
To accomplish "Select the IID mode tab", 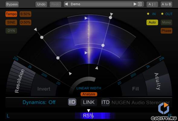I will tap(72, 102).
